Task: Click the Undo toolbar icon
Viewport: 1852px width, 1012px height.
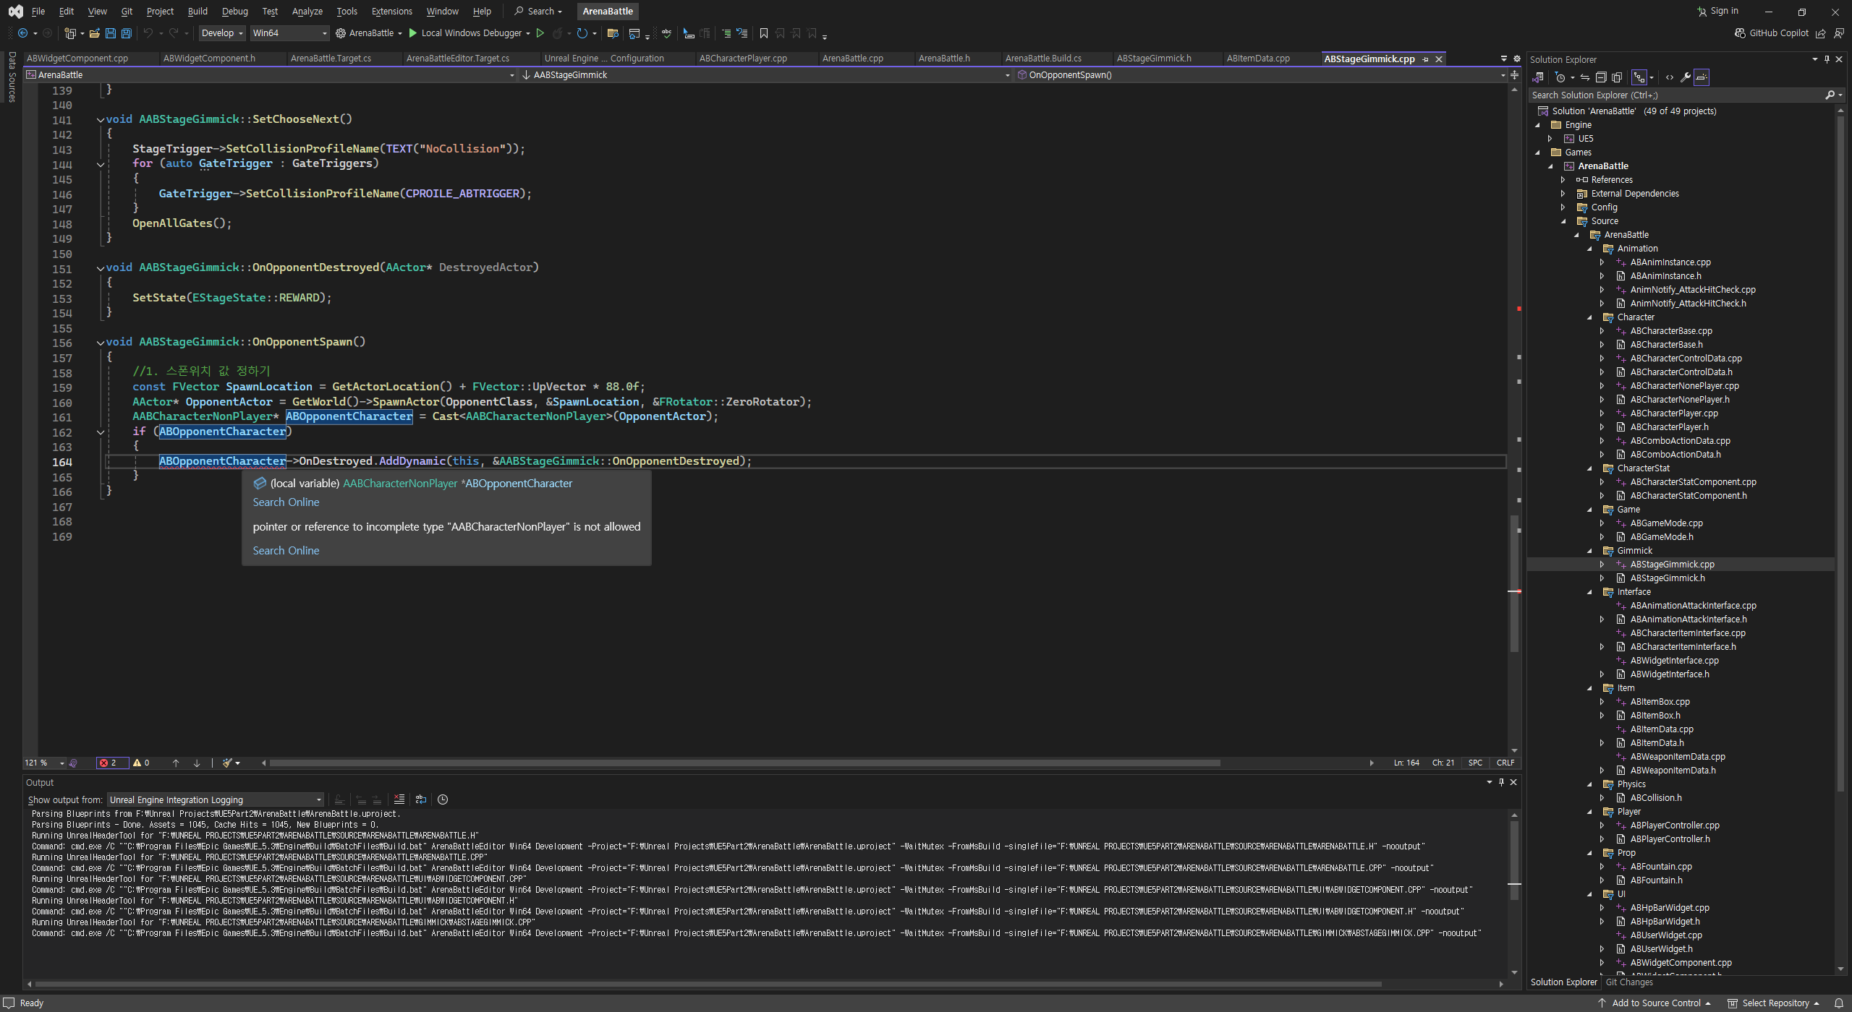Action: tap(148, 33)
